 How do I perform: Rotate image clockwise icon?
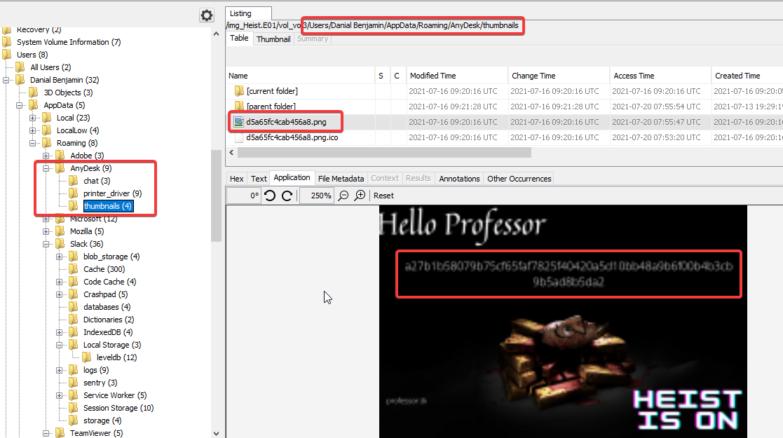click(x=287, y=196)
